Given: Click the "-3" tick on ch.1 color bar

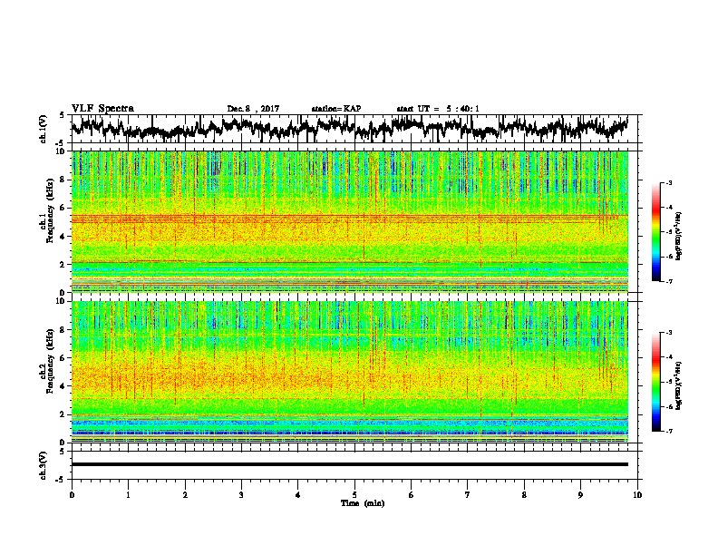Looking at the screenshot, I should tap(668, 183).
